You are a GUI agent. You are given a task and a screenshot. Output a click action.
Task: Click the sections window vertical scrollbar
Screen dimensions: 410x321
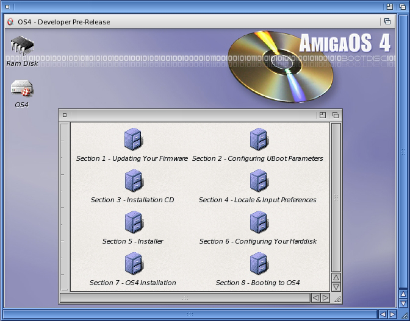[x=336, y=197]
